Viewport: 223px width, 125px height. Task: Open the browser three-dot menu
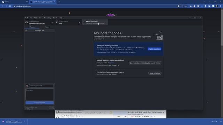221,6
